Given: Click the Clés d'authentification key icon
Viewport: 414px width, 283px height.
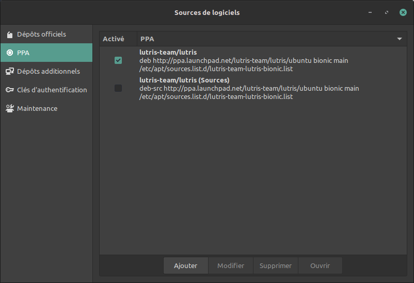Looking at the screenshot, I should coord(9,90).
